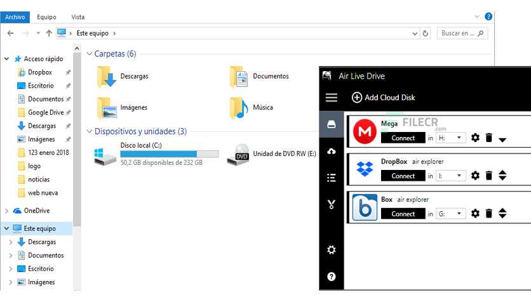Delete the Box cloud disk
Screen dimensions: 531x307
[x=488, y=214]
